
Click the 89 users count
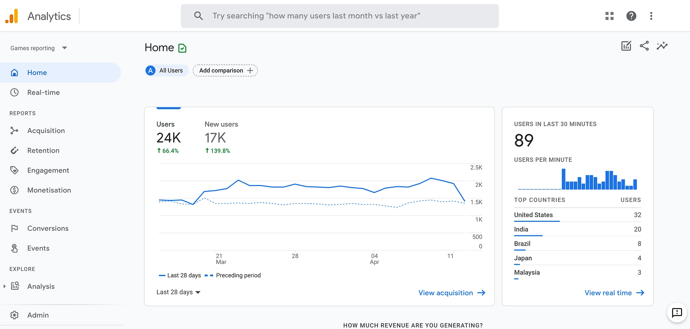pyautogui.click(x=524, y=141)
